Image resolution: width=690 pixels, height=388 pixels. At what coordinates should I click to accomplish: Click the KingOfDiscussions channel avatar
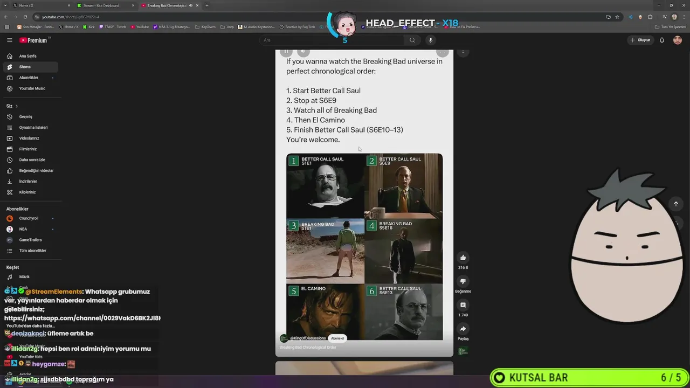click(x=284, y=338)
